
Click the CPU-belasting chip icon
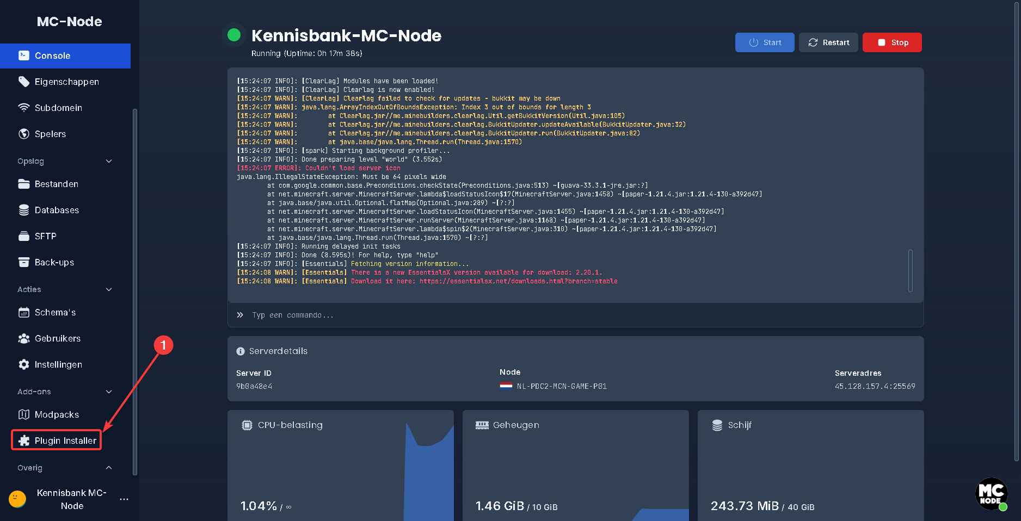[247, 425]
